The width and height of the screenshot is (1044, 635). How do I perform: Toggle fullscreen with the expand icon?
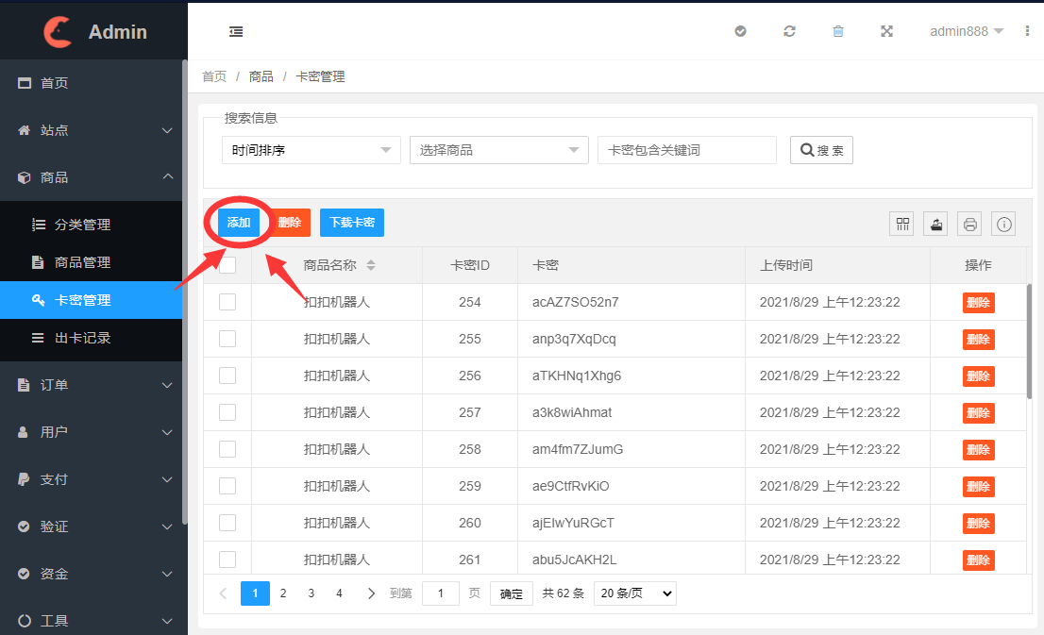click(887, 31)
